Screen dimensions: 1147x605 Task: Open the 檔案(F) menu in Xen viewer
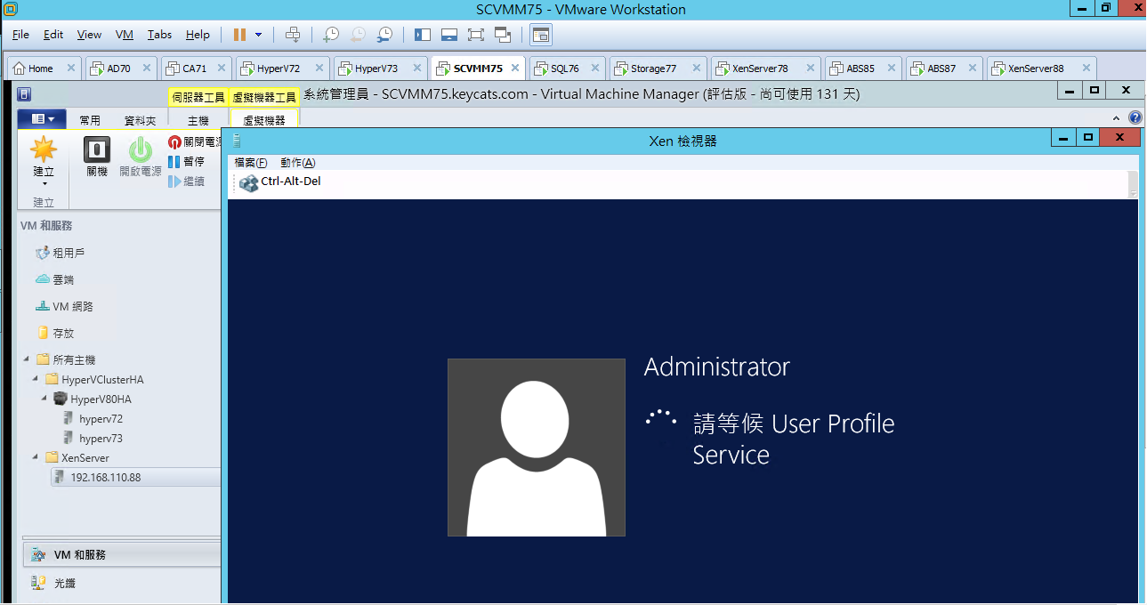point(251,163)
